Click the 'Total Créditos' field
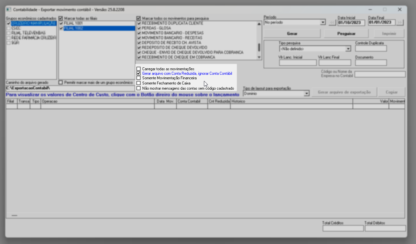The image size is (416, 244). (343, 228)
